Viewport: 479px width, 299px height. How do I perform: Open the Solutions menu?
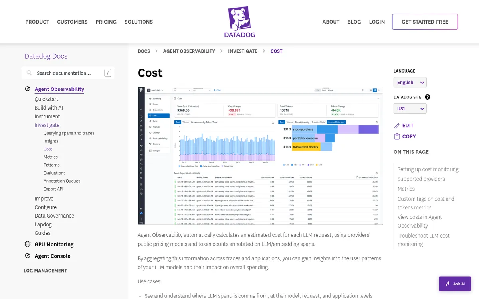[139, 22]
